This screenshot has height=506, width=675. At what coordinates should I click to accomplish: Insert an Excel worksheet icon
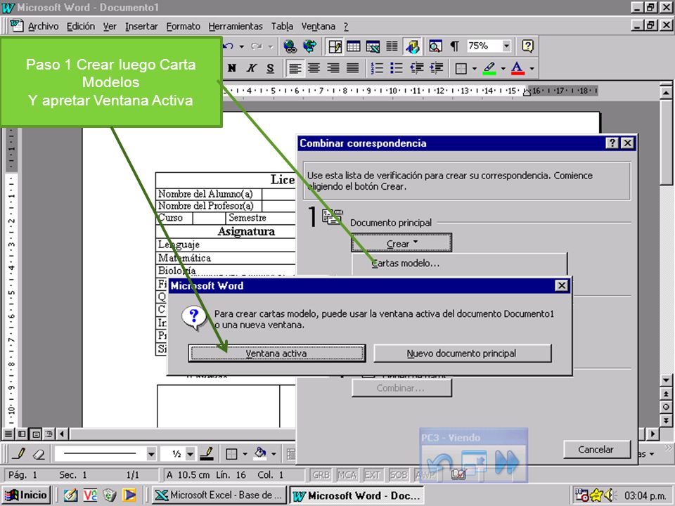pyautogui.click(x=373, y=46)
